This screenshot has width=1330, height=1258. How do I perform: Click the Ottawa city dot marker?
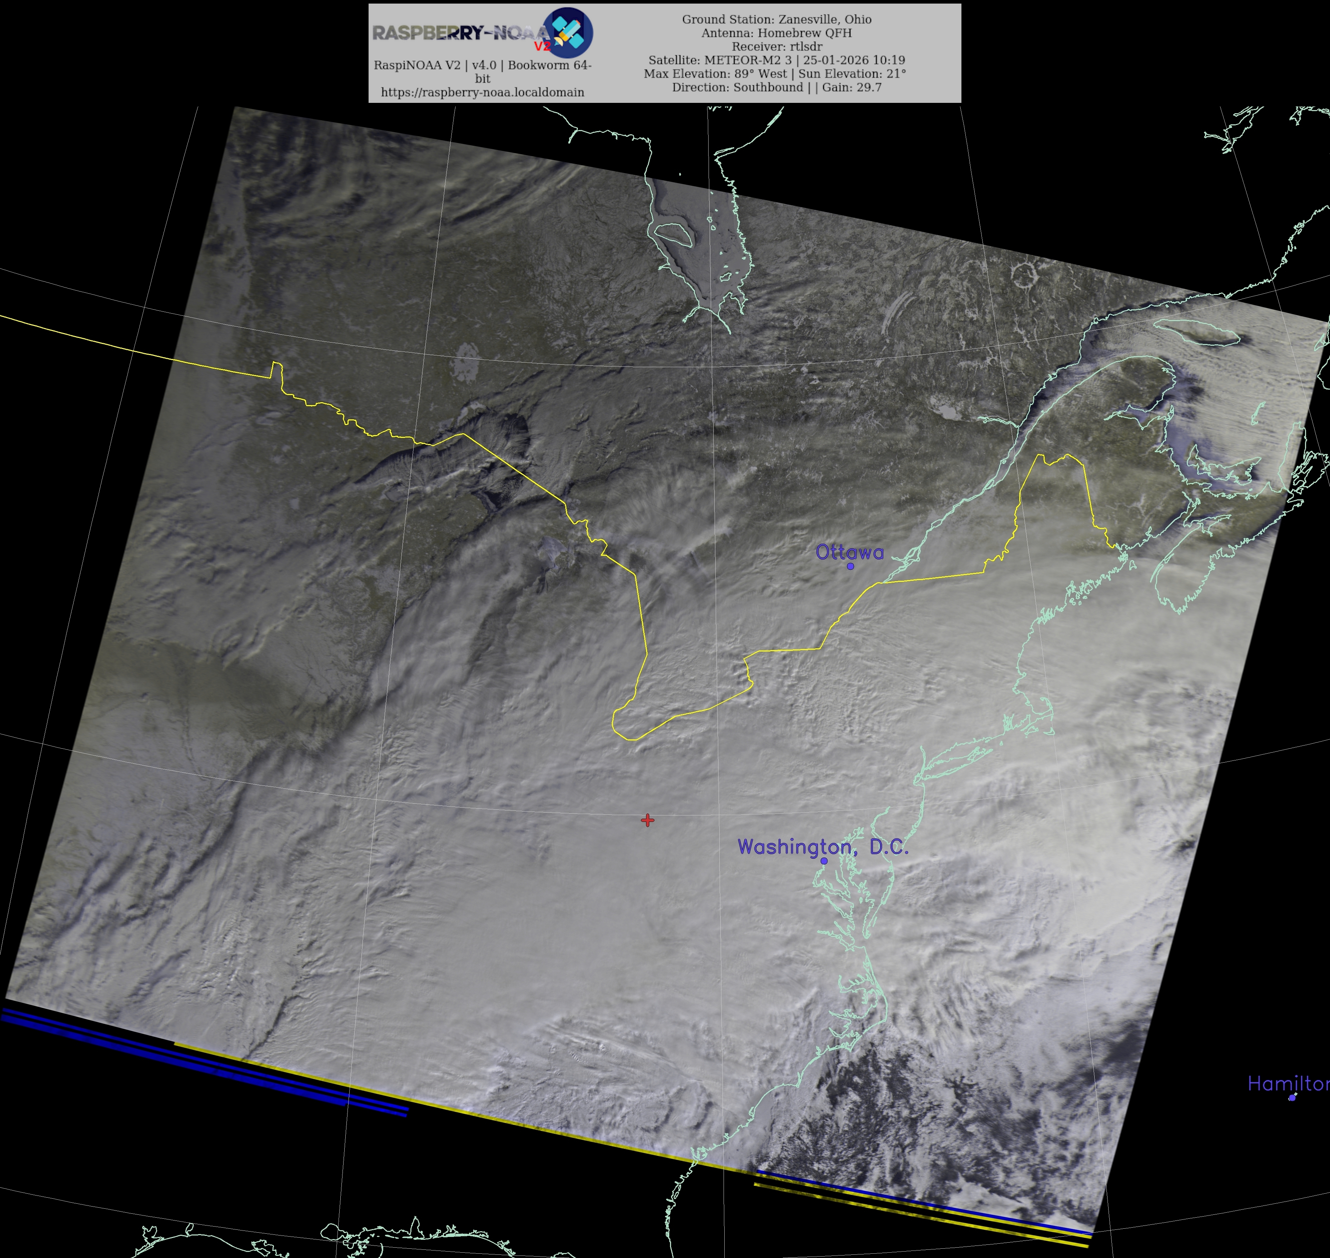pyautogui.click(x=850, y=566)
